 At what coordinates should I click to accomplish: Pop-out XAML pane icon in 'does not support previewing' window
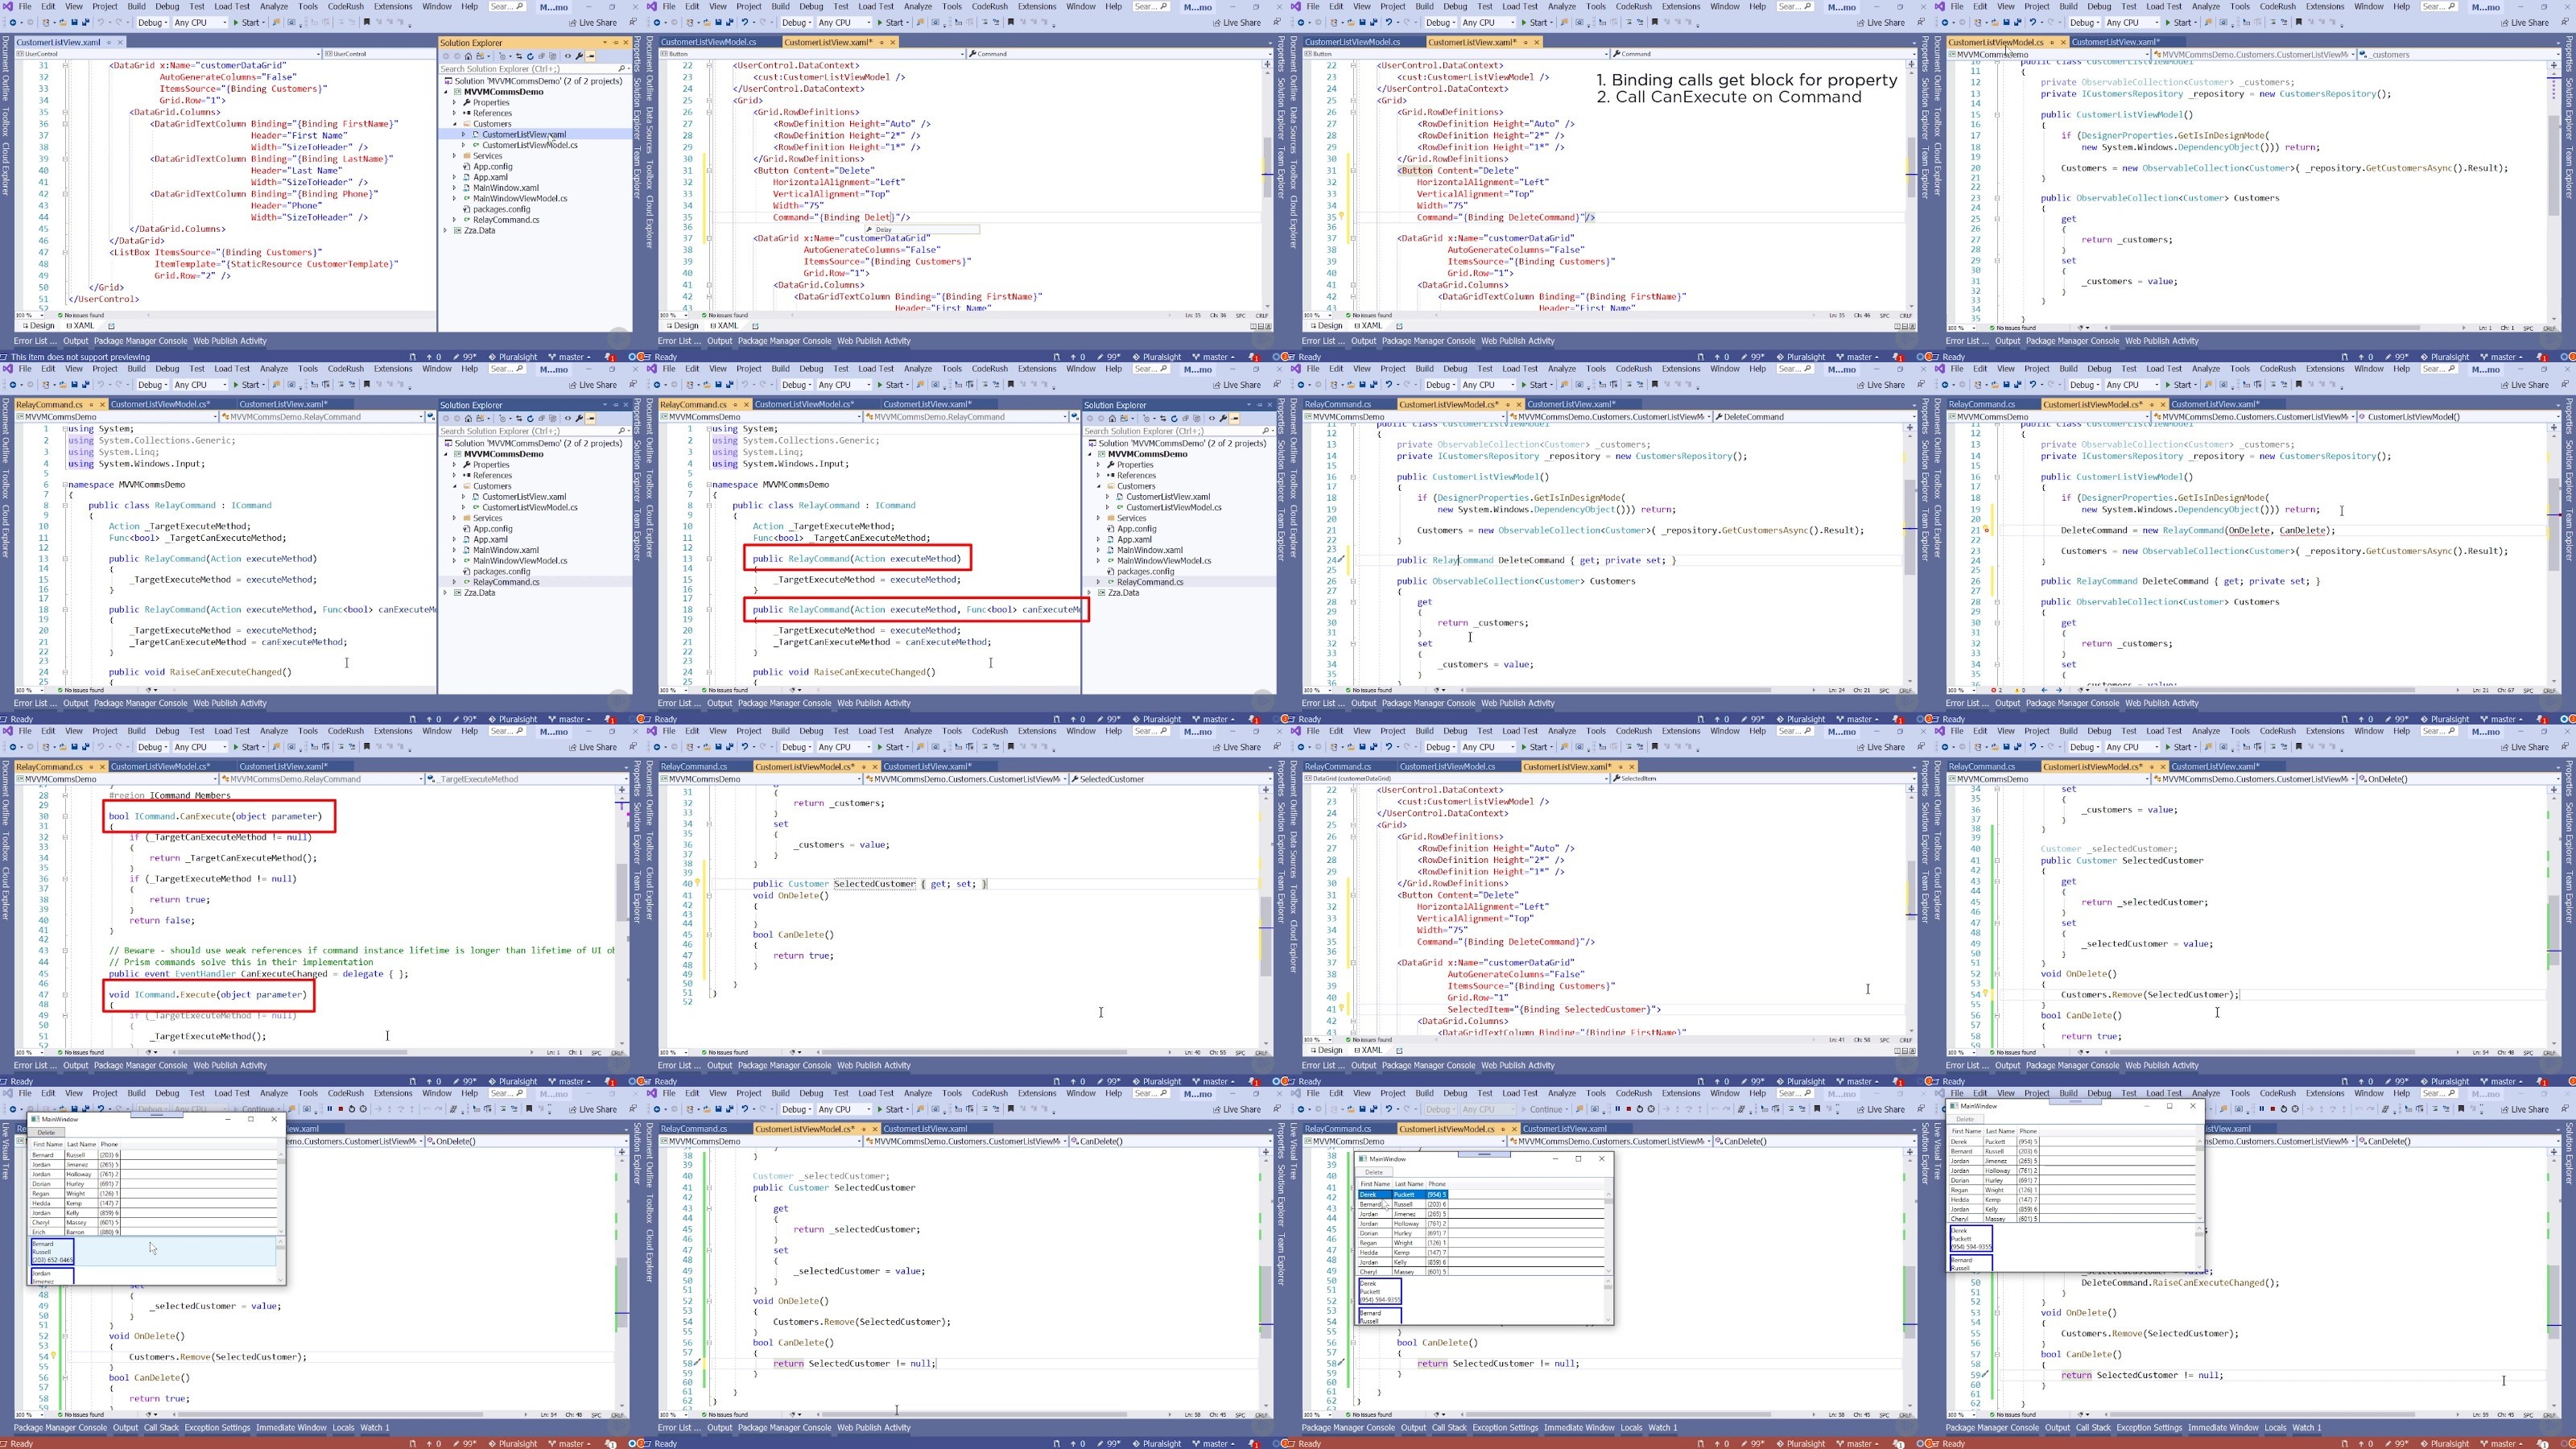pyautogui.click(x=111, y=326)
